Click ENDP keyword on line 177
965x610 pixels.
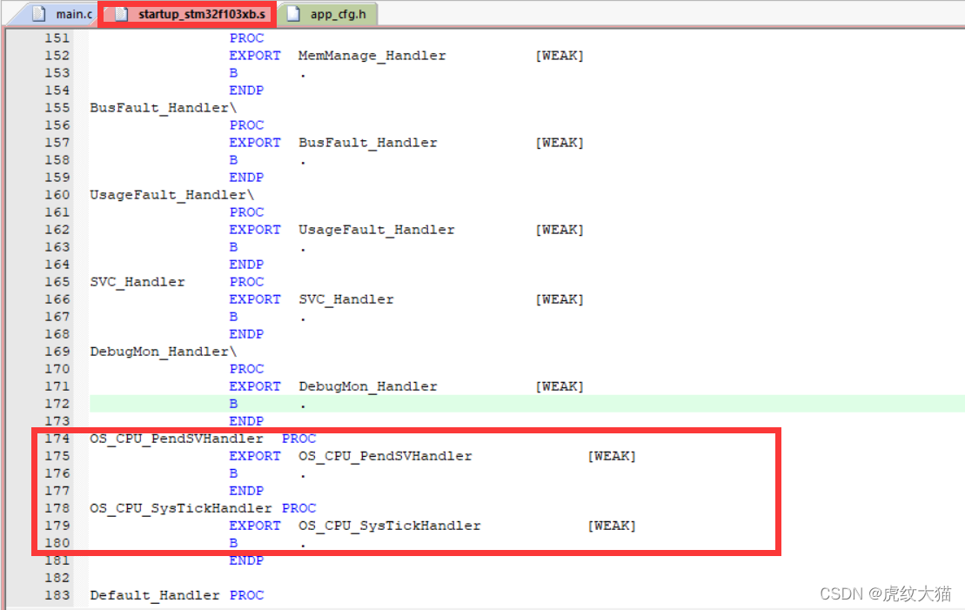(246, 491)
